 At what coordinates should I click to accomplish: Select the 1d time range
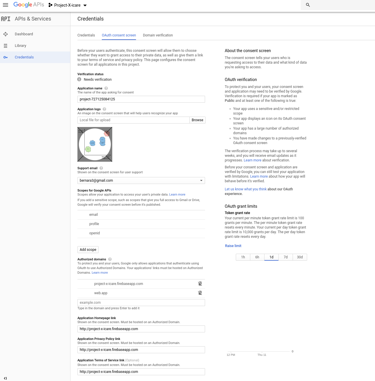(271, 257)
